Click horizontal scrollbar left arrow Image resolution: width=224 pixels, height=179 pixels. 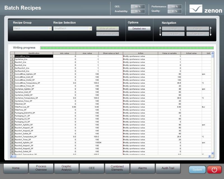[12, 156]
